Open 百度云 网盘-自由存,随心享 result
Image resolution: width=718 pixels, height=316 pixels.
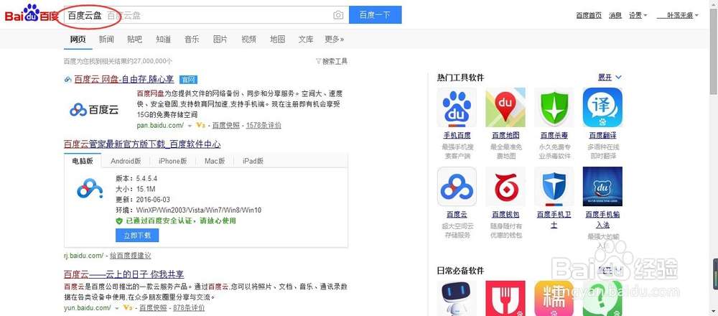tap(124, 79)
